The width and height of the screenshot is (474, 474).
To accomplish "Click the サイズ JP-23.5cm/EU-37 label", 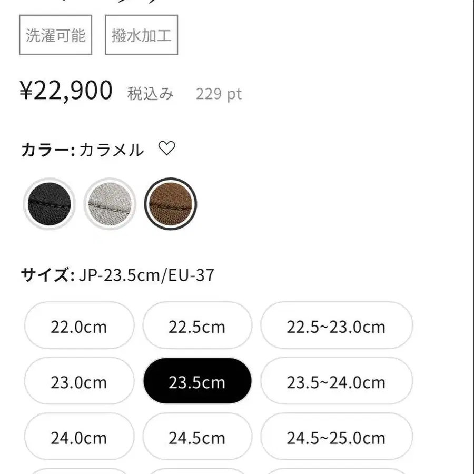I will click(x=117, y=275).
